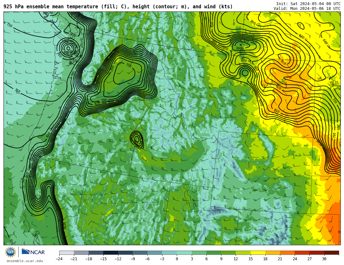Click the colorbar label '-18'

pyautogui.click(x=89, y=259)
